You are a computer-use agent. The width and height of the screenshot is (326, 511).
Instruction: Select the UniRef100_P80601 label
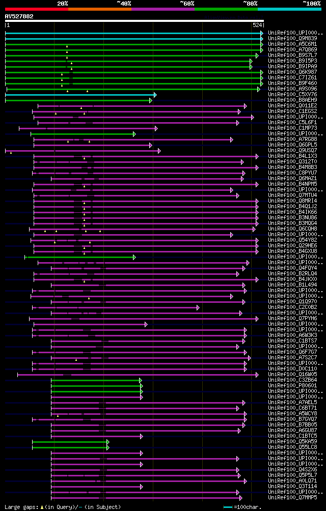click(x=292, y=385)
